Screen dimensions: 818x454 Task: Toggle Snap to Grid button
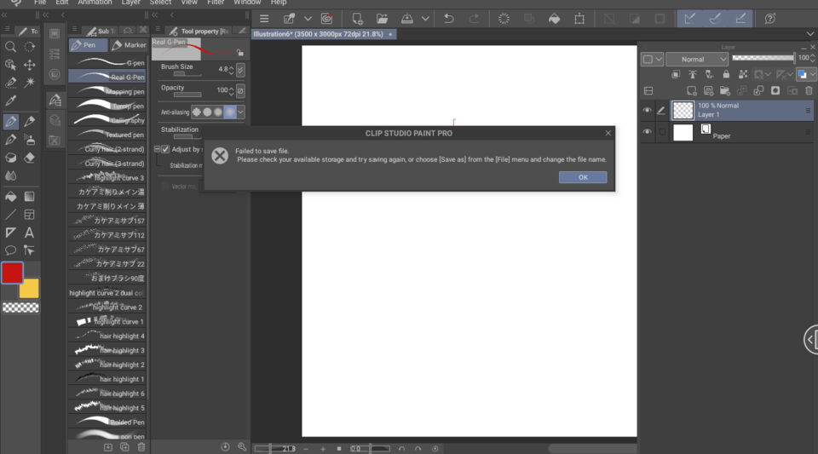[x=740, y=19]
